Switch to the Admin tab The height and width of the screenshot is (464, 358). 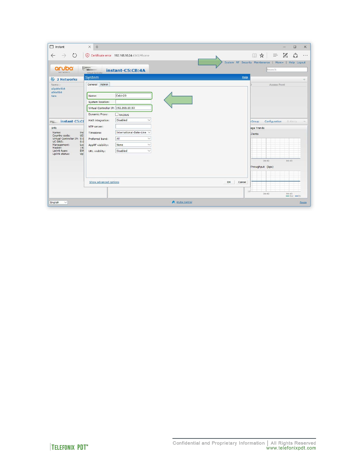pos(104,84)
